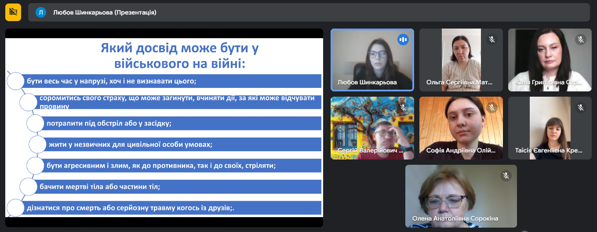597x232 pixels.
Task: Click the 'Юлія Григорівна' name label
Action: 549,82
